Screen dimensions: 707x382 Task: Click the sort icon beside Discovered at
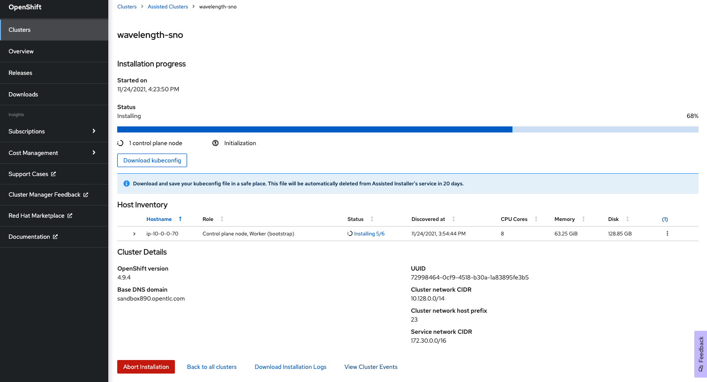pos(453,219)
